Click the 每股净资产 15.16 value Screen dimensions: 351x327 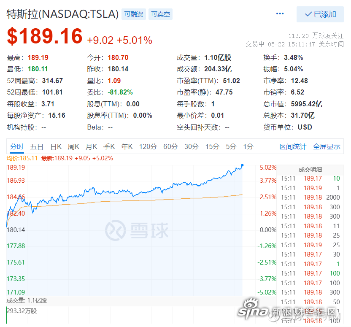[x=57, y=116]
